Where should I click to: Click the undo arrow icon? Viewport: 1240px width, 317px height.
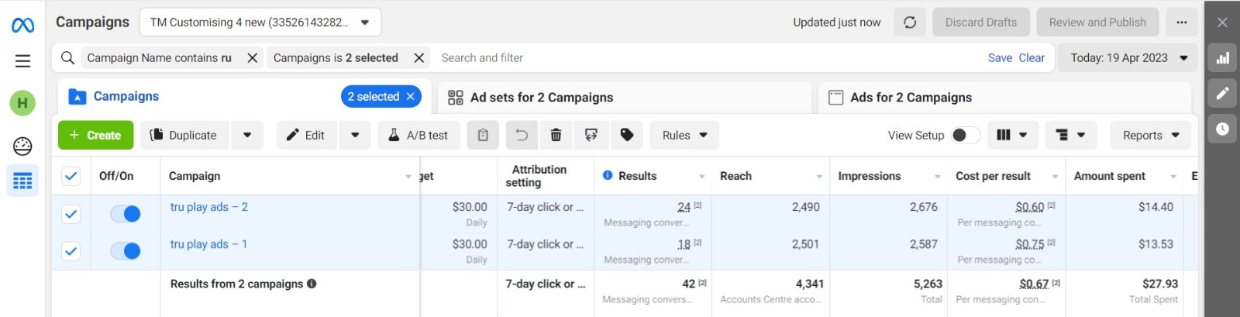pyautogui.click(x=522, y=135)
